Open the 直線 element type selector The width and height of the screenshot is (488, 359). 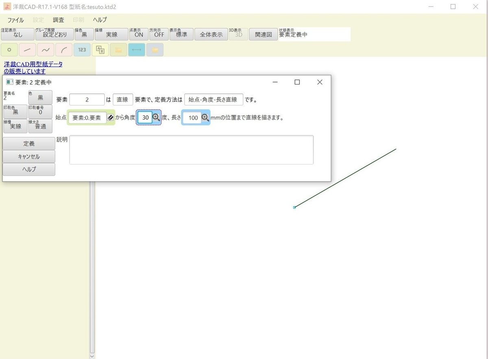(x=123, y=99)
